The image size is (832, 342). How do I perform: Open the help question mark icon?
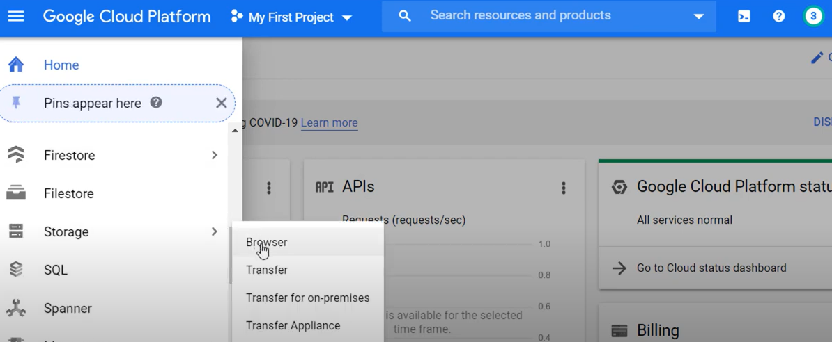(778, 17)
